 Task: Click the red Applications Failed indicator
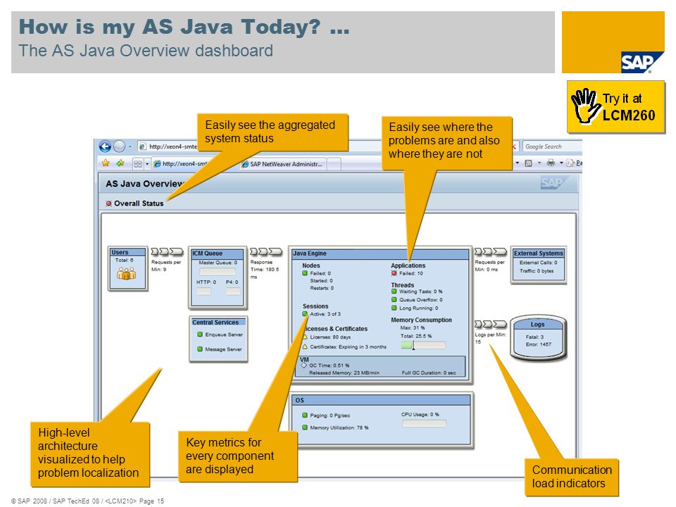click(394, 273)
